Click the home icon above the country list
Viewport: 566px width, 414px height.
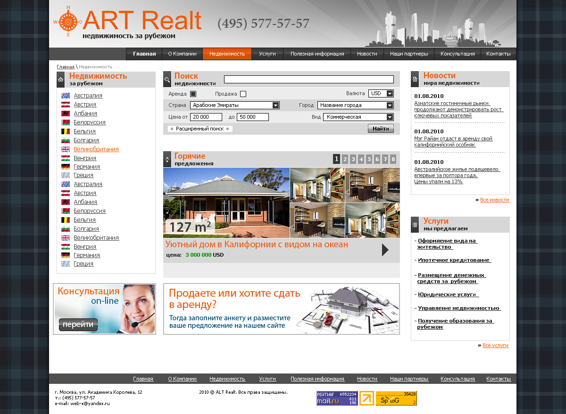point(60,80)
